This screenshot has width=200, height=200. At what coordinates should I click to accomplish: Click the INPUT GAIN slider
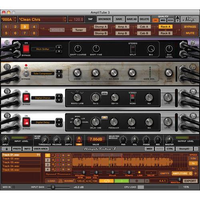58,187
